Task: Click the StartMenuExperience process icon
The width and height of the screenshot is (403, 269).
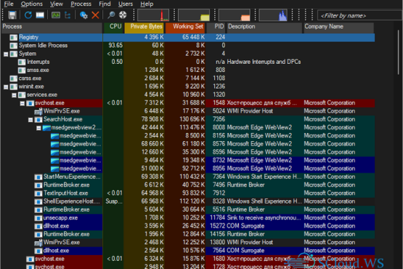Action: click(38, 177)
